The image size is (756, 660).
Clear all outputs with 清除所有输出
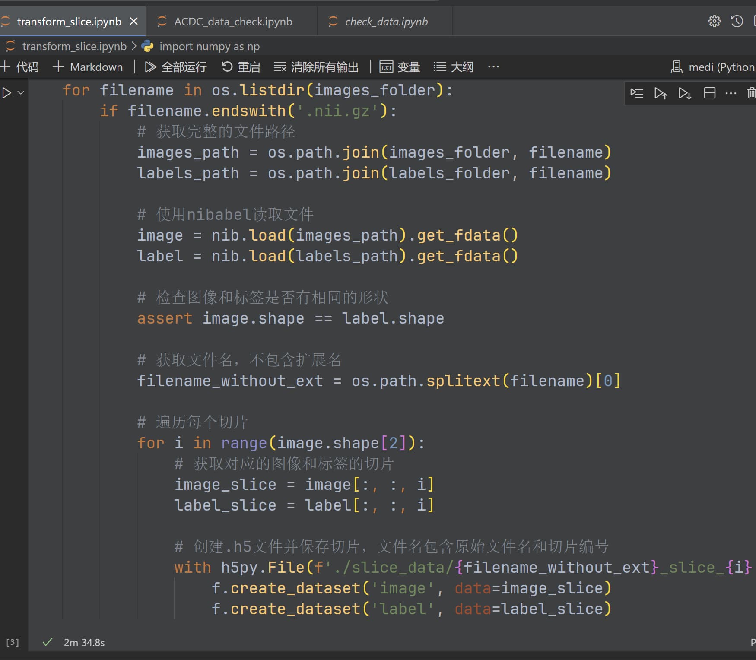[316, 67]
